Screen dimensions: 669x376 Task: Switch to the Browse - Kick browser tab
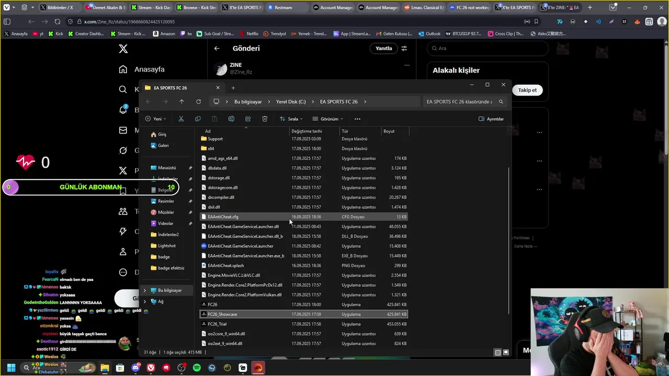click(197, 7)
